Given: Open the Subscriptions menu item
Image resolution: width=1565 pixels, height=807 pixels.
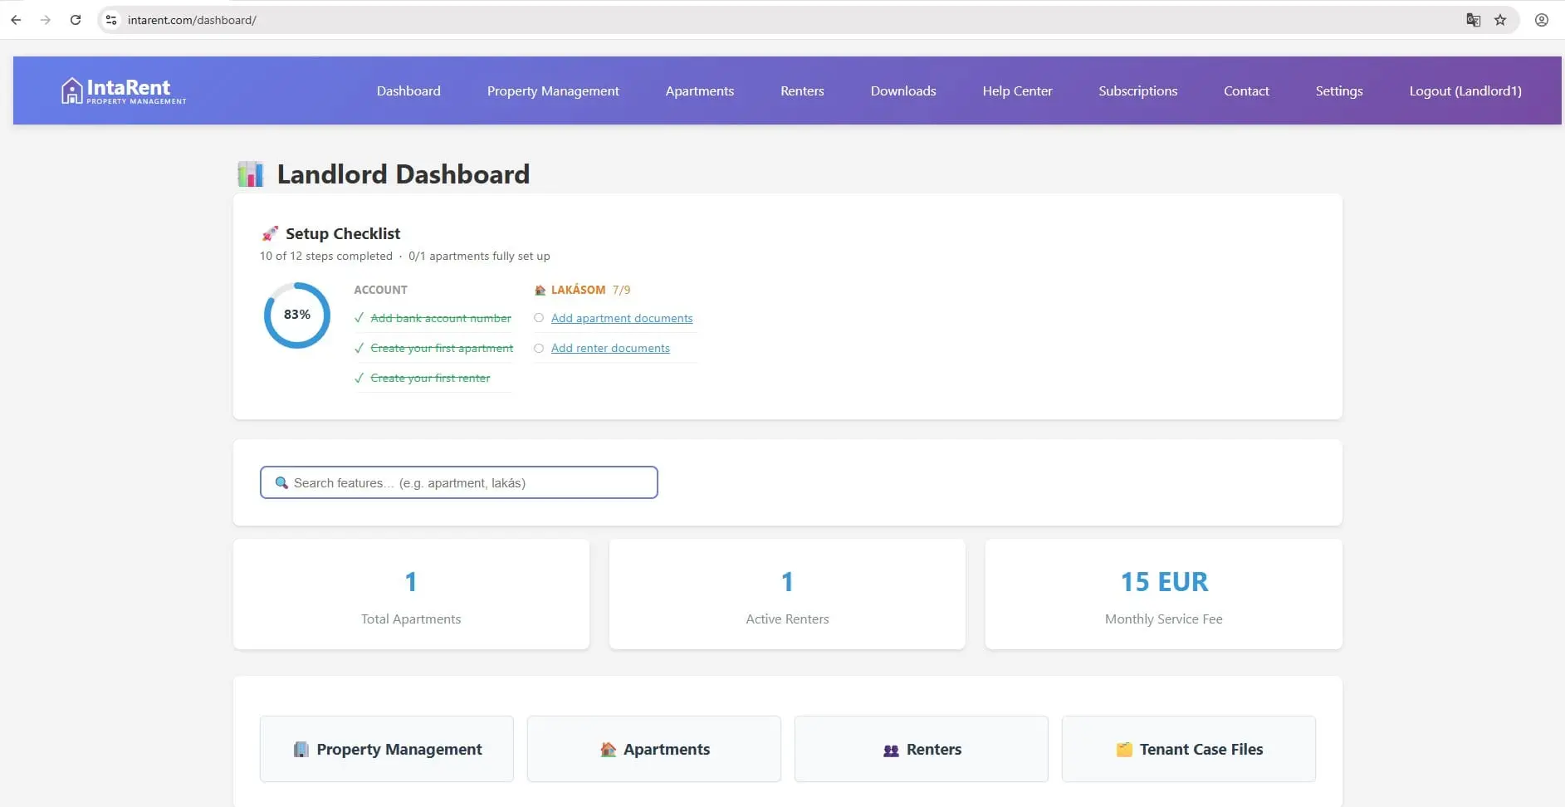Looking at the screenshot, I should [x=1138, y=90].
